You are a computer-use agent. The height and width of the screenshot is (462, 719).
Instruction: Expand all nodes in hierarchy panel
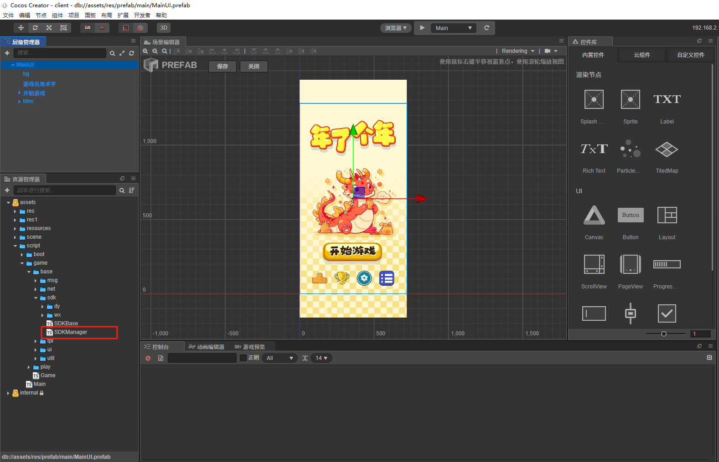coord(122,53)
